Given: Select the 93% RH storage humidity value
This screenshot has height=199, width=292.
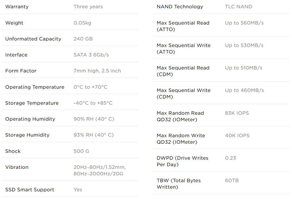Looking at the screenshot, I should [94, 135].
